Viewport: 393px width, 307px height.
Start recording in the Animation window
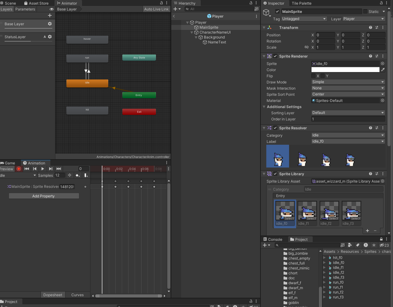(18, 169)
